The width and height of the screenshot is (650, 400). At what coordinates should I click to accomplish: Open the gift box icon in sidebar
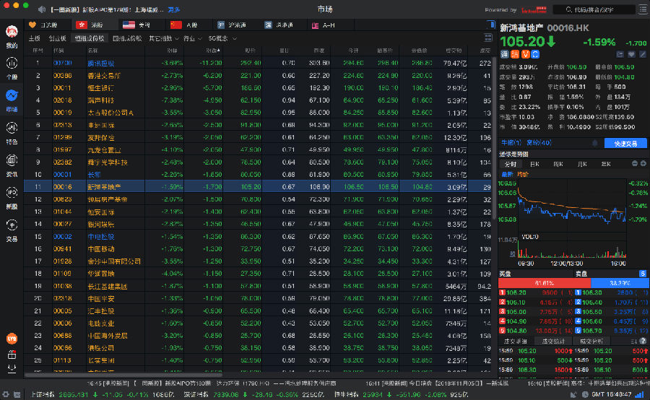12,355
